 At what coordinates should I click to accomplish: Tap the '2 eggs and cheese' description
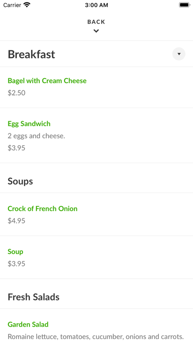36,136
